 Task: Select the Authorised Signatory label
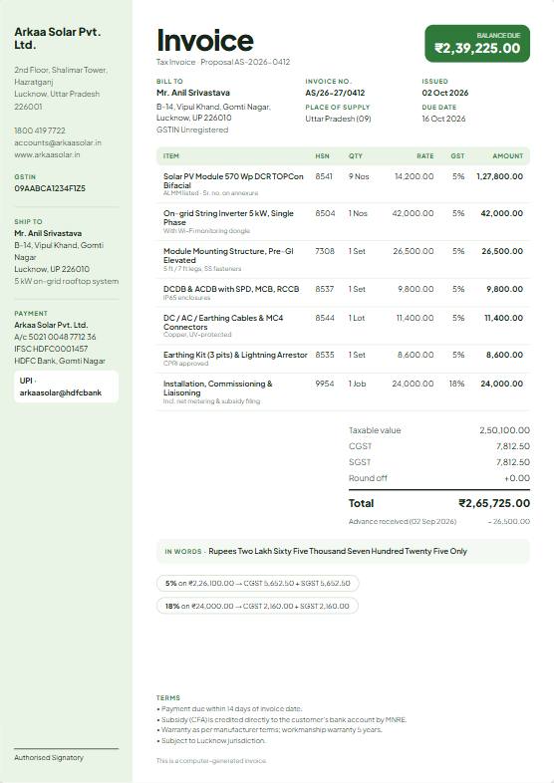(49, 757)
